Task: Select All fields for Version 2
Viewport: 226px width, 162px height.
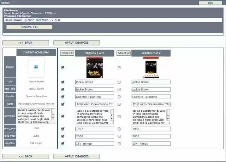Action: [x=124, y=53]
